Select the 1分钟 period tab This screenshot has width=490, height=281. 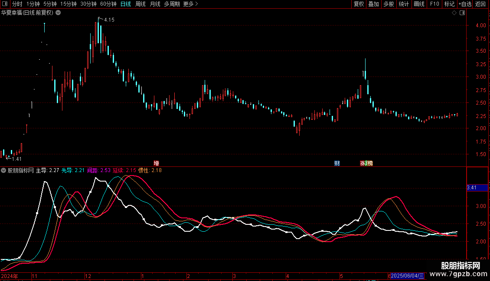[x=33, y=4]
